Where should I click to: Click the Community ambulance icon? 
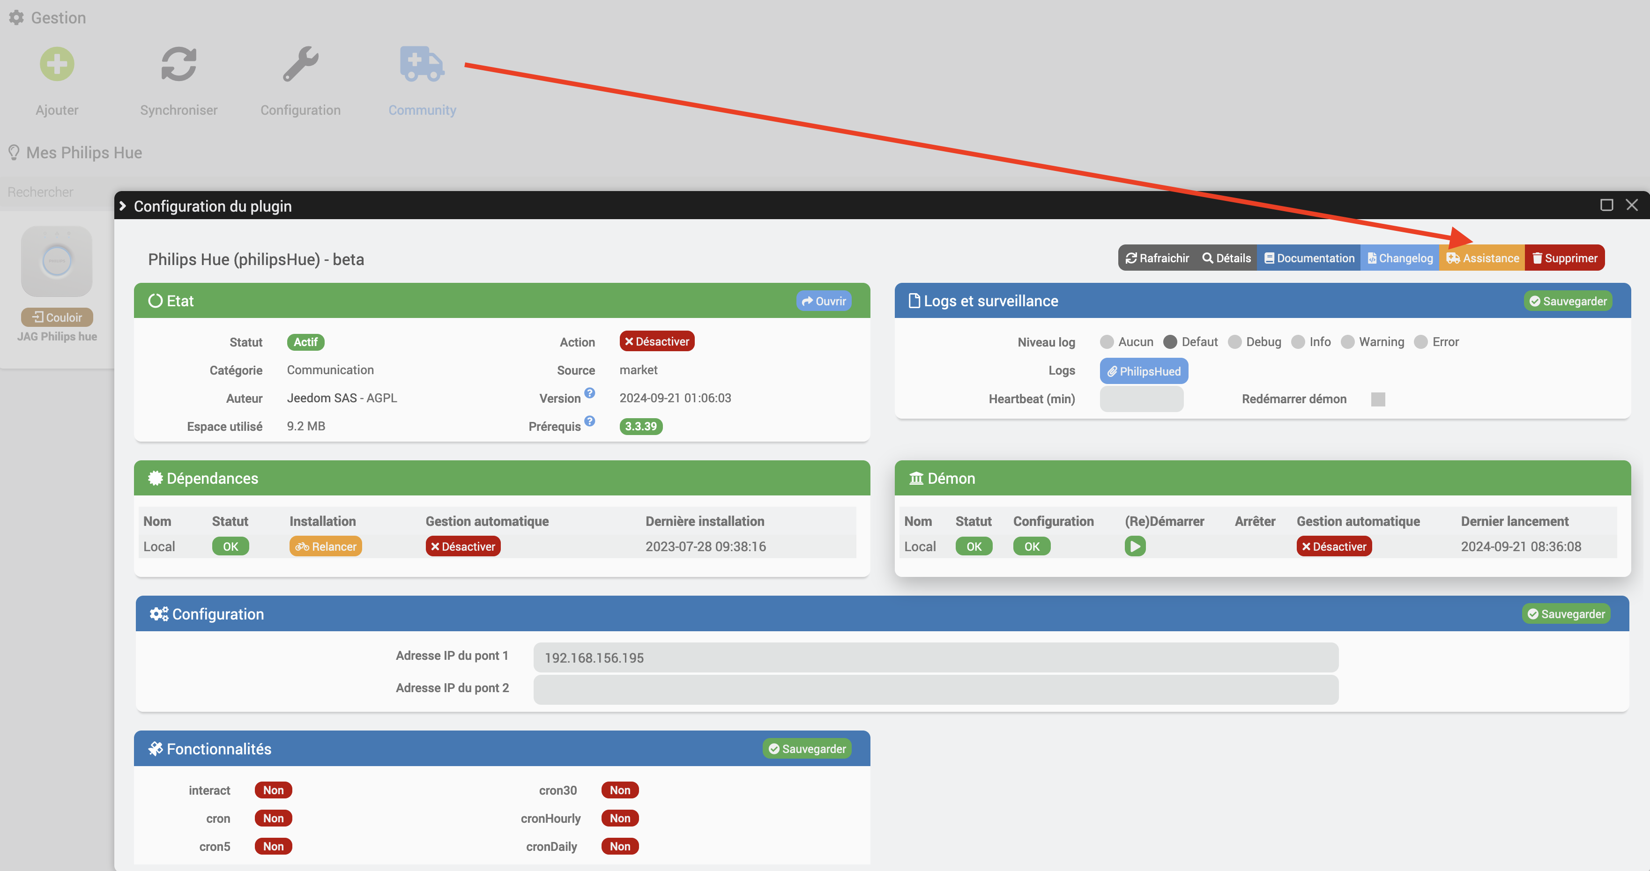pyautogui.click(x=422, y=64)
